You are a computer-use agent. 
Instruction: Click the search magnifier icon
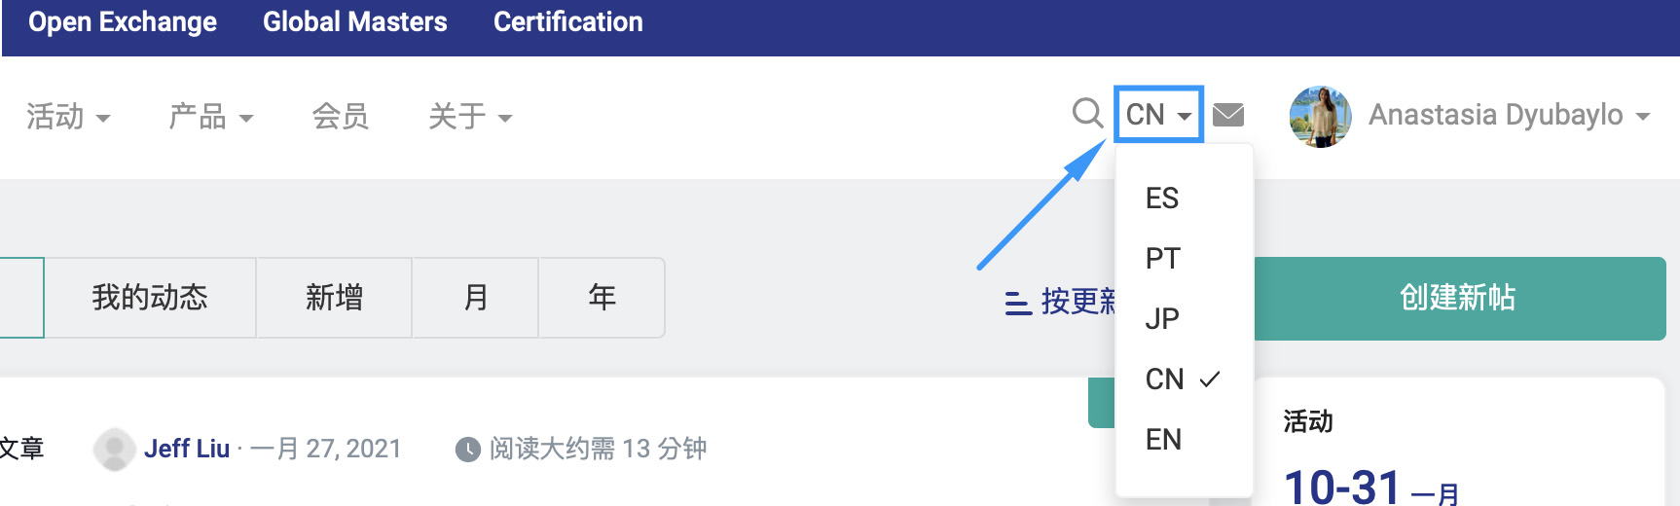pos(1087,114)
